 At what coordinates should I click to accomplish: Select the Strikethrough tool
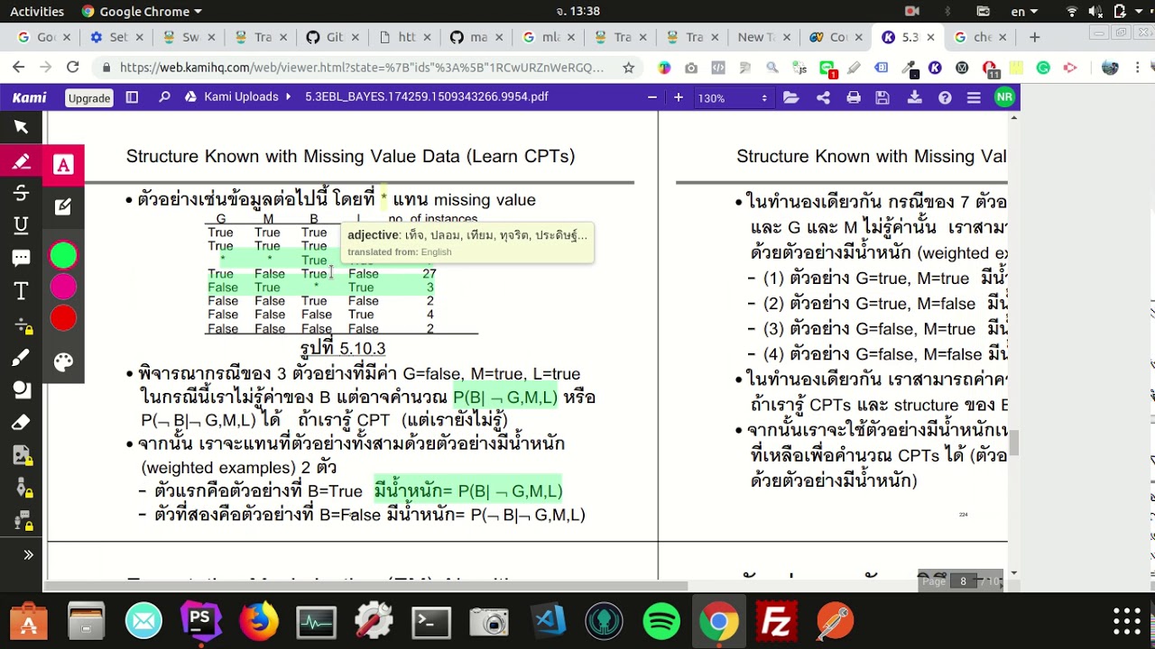click(22, 193)
